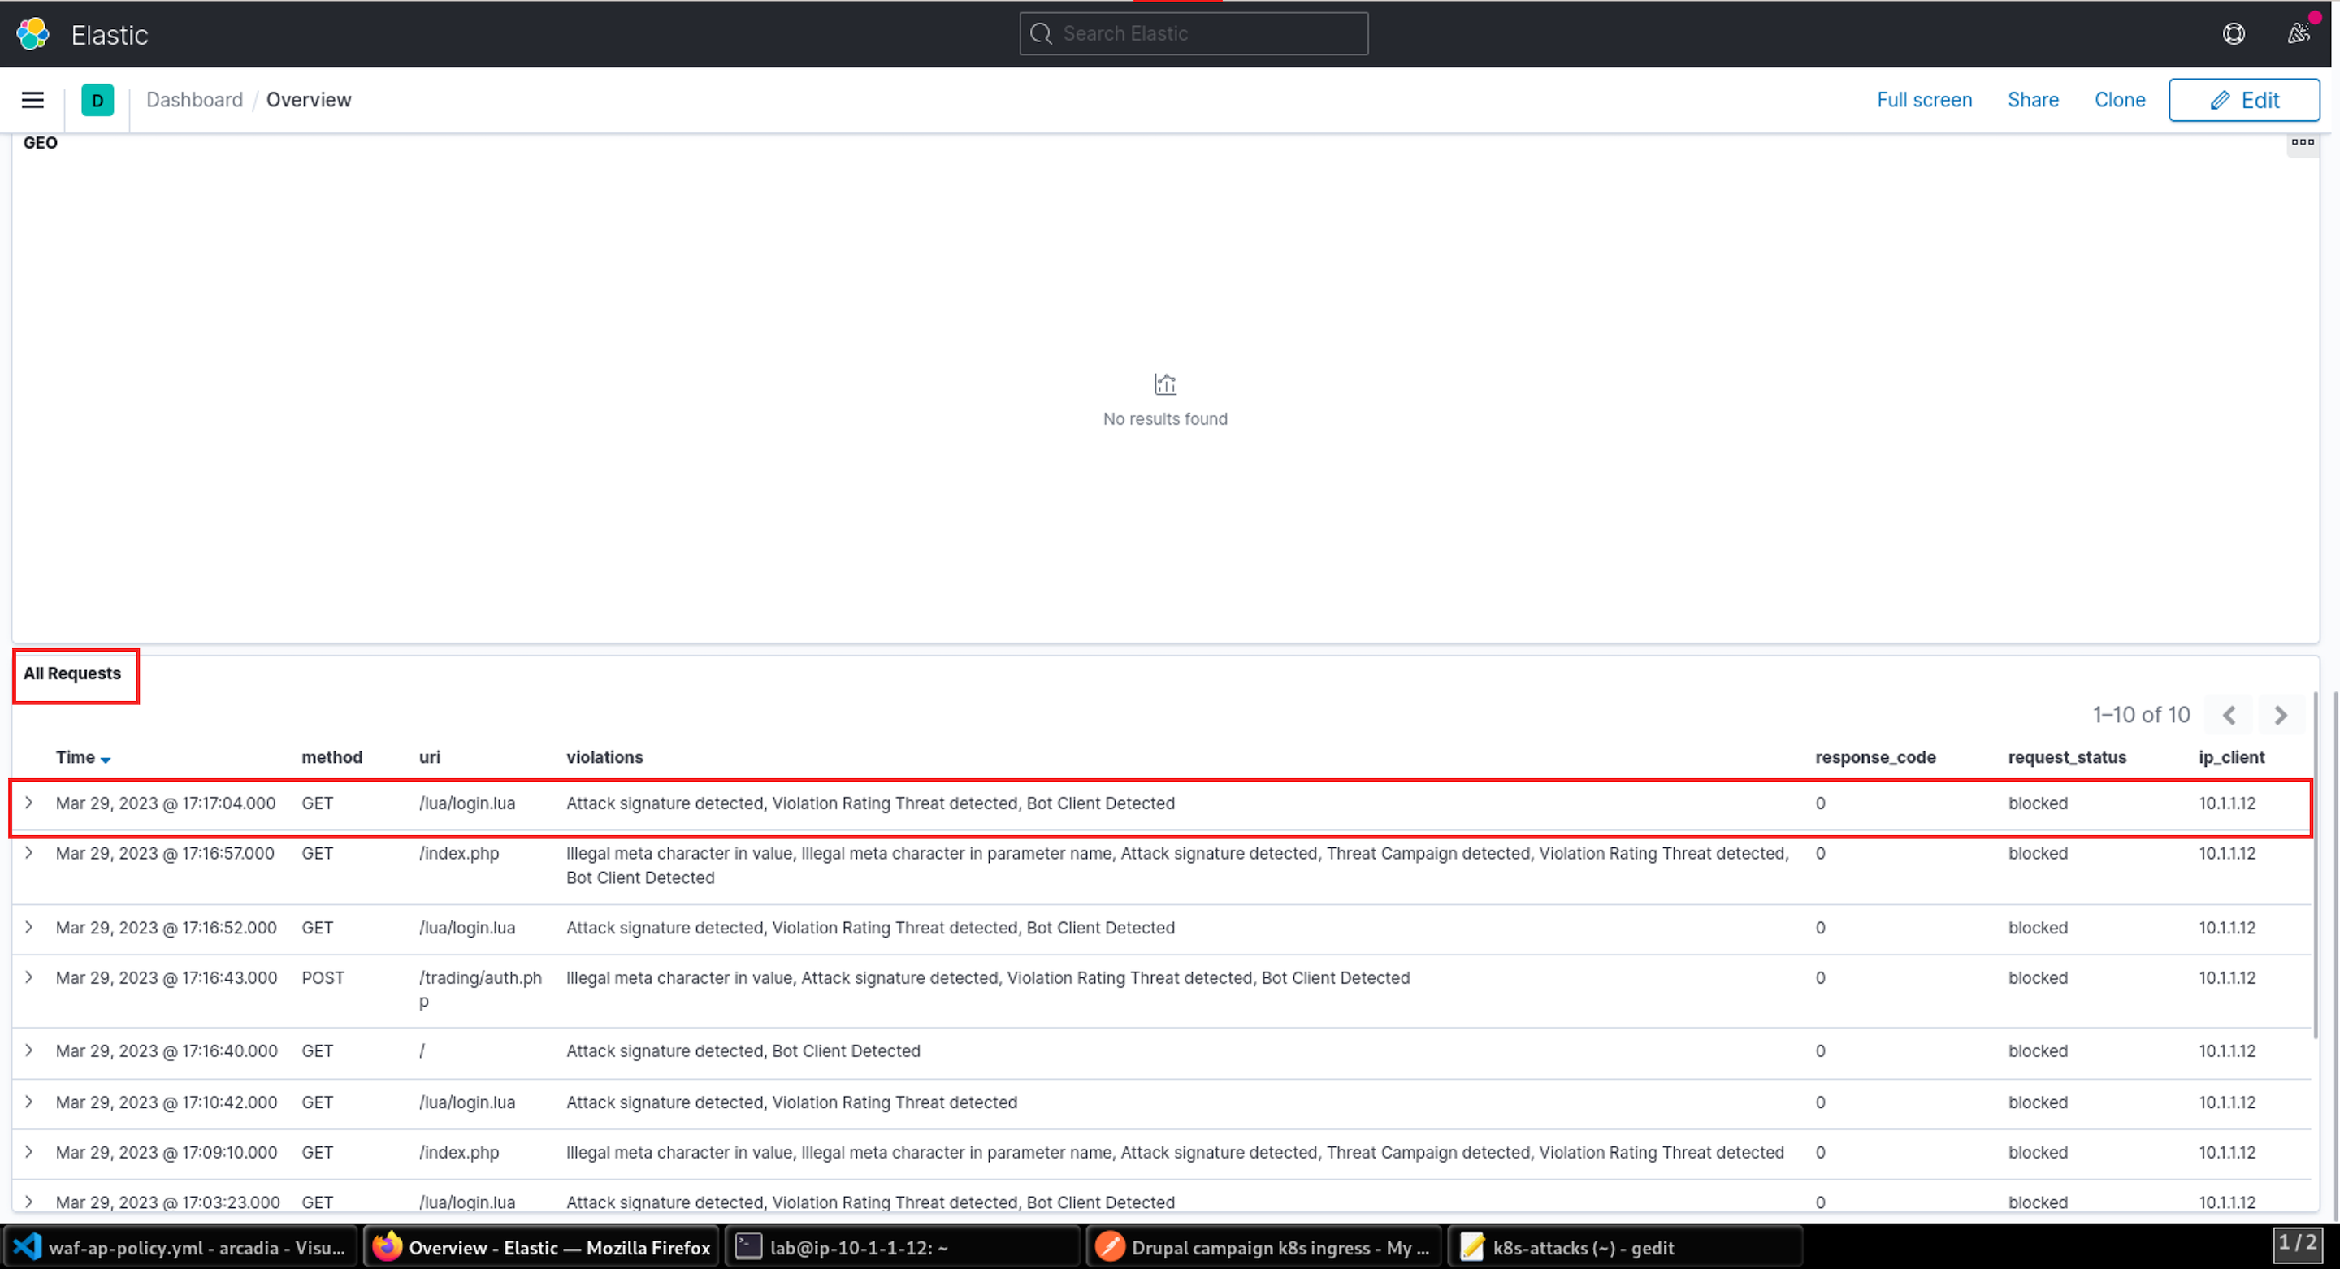Click 'Attack signature detected, Bot Client Detected' cell
This screenshot has height=1269, width=2340.
743,1051
